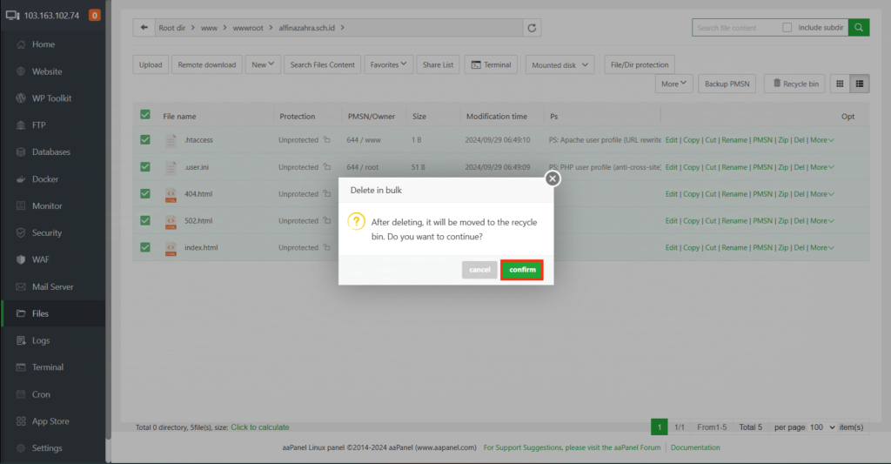This screenshot has height=464, width=891.
Task: Close the Delete in bulk dialog
Action: click(553, 178)
